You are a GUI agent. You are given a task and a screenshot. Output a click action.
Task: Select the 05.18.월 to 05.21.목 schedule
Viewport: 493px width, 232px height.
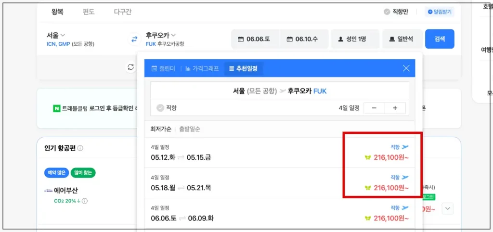tap(280, 183)
